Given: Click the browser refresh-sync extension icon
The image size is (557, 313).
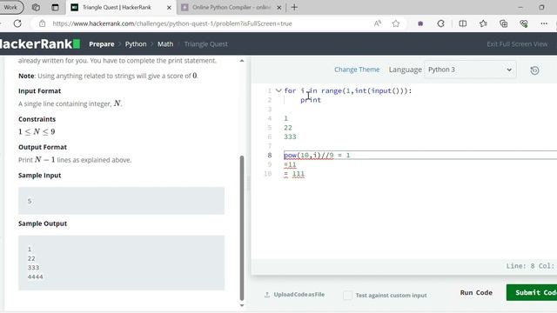Looking at the screenshot, I should tap(441, 23).
